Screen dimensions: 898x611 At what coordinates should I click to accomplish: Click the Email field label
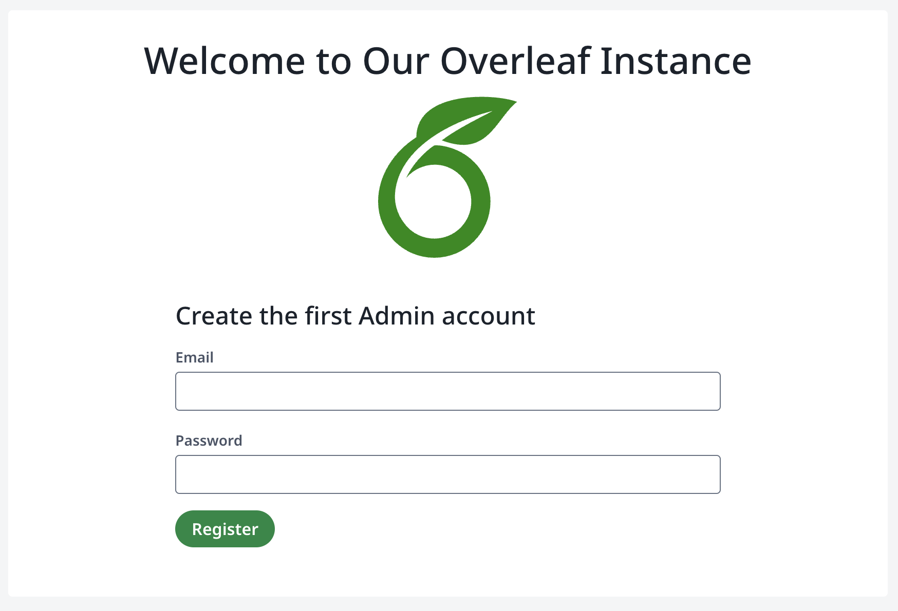point(194,357)
